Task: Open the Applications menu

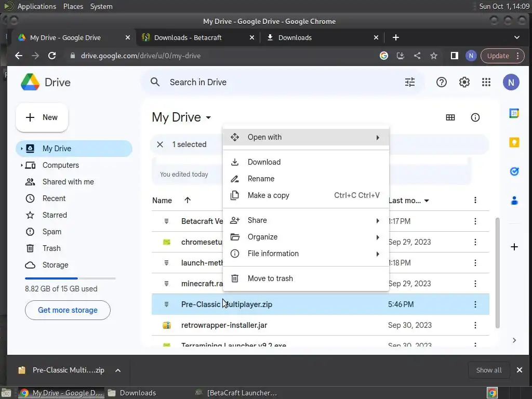Action: (x=37, y=6)
